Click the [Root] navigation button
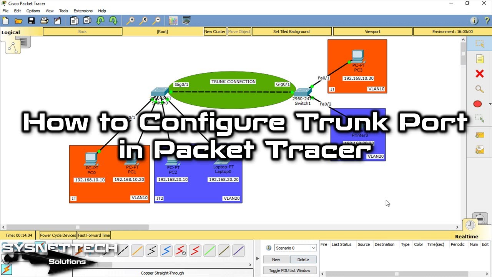This screenshot has height=277, width=492. pos(162,32)
